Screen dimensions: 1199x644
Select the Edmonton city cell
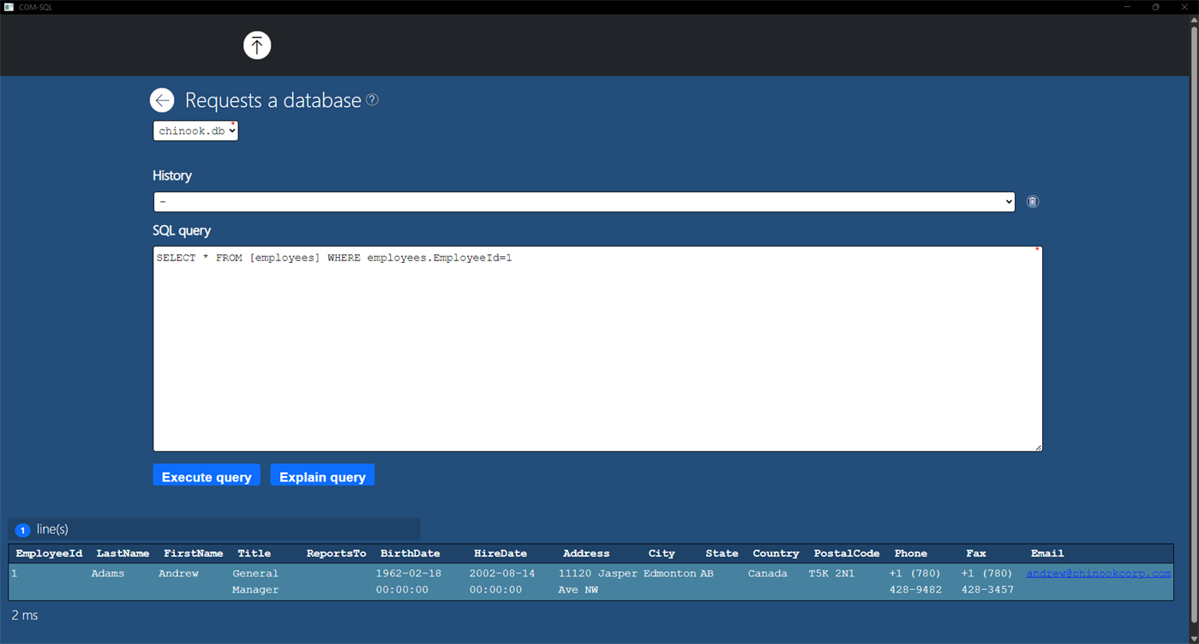click(670, 573)
